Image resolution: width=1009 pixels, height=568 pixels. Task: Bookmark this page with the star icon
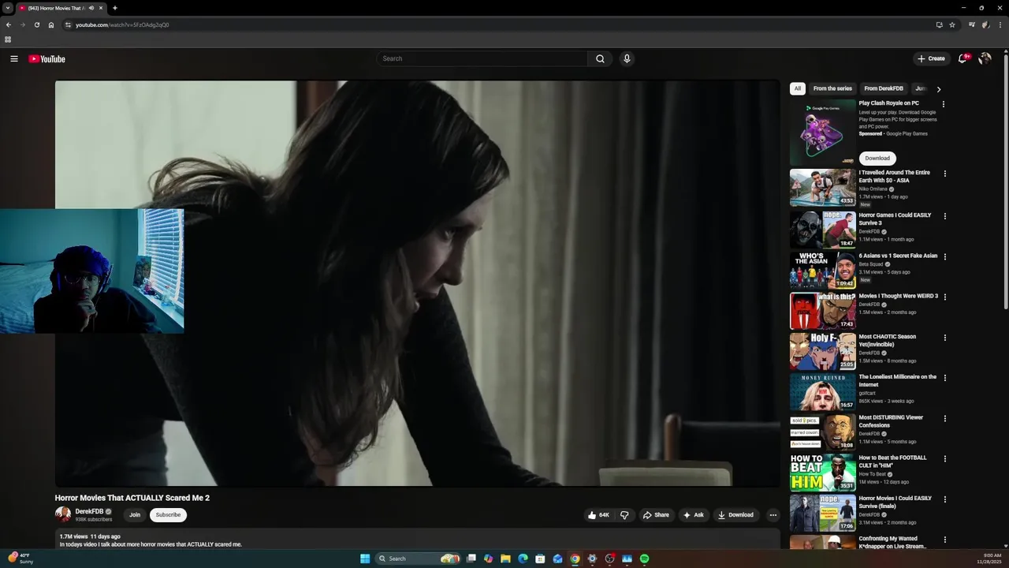click(x=952, y=24)
